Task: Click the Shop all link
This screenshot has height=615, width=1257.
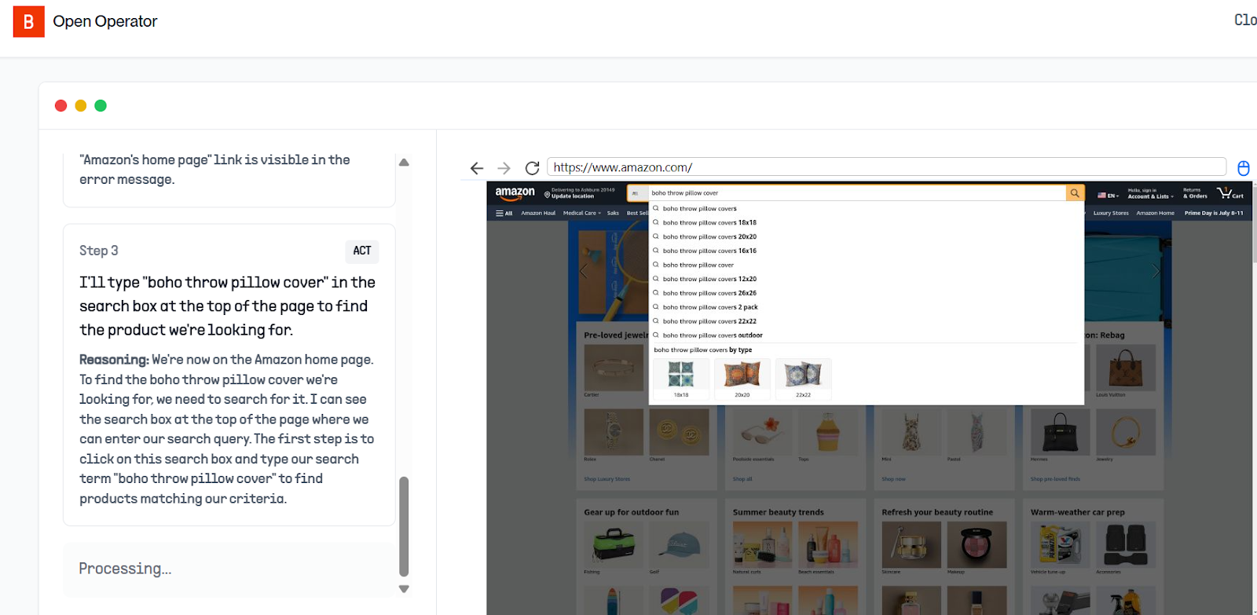Action: [742, 479]
